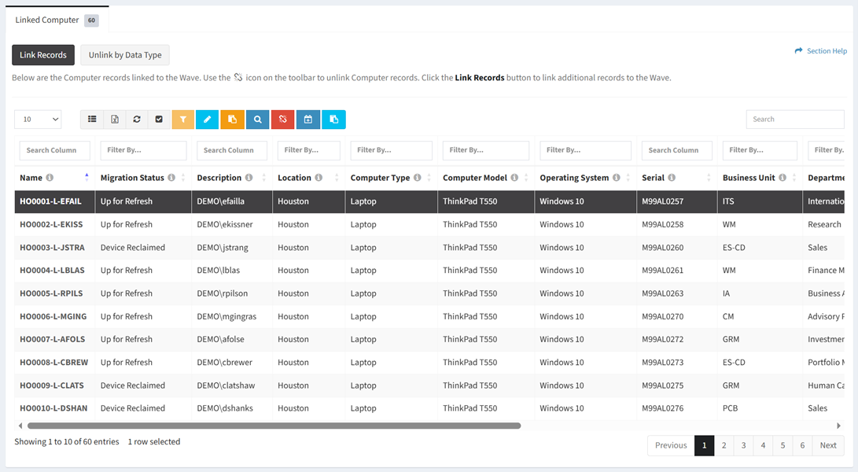Viewport: 858px width, 472px height.
Task: Click the refresh table icon
Action: coord(137,120)
